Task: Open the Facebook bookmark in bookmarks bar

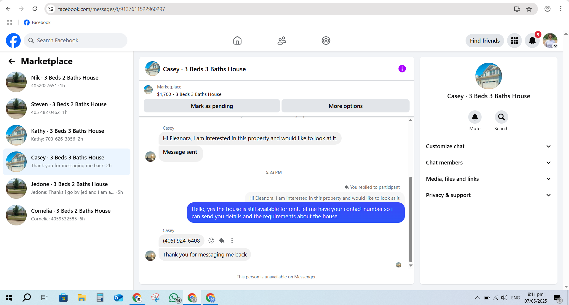Action: click(37, 22)
